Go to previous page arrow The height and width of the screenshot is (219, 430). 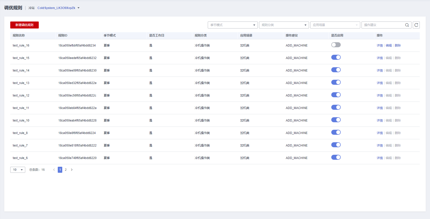[54, 170]
